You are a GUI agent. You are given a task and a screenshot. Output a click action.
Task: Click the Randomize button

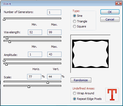[81, 80]
